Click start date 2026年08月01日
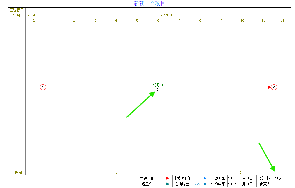The image size is (295, 188). (240, 178)
